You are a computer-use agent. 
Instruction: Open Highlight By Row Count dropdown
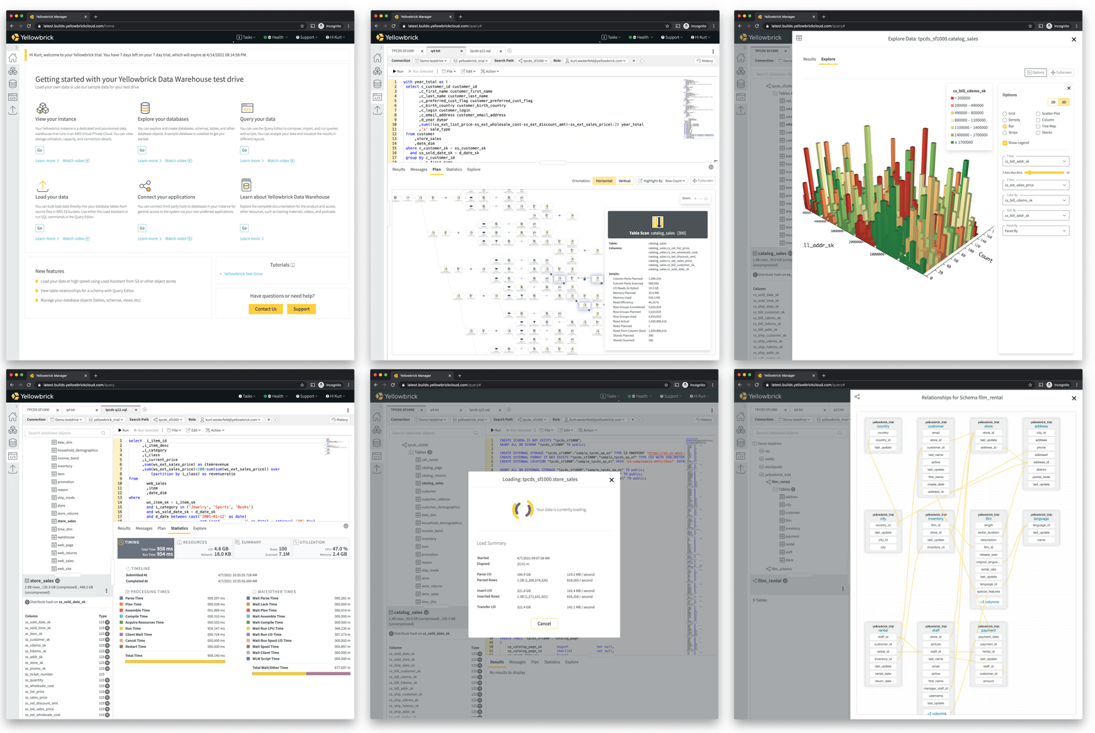point(662,181)
